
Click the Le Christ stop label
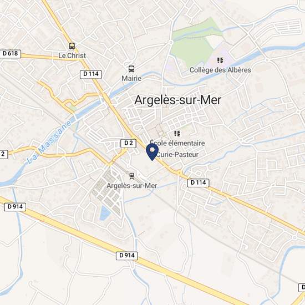[x=72, y=55]
